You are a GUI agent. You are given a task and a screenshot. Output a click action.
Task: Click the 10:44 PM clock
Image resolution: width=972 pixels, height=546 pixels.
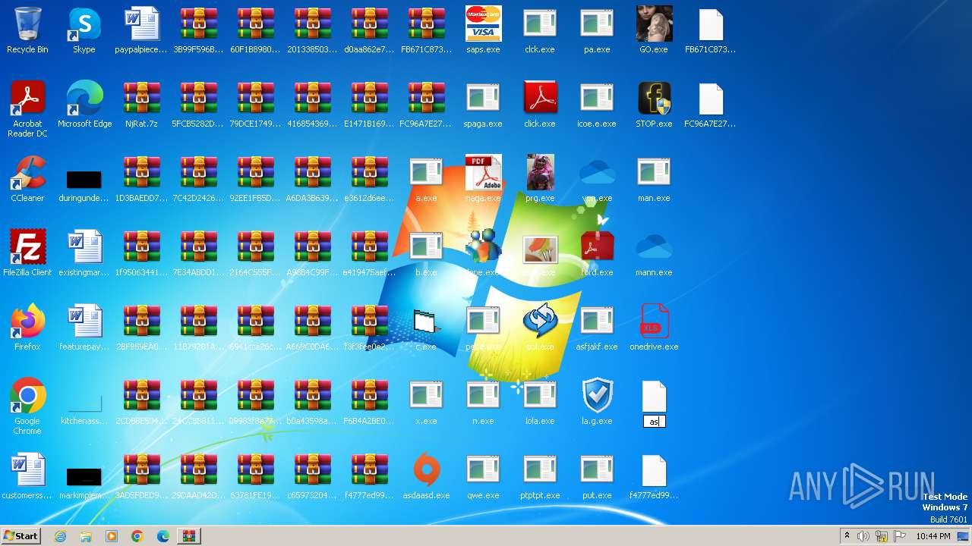click(x=933, y=536)
